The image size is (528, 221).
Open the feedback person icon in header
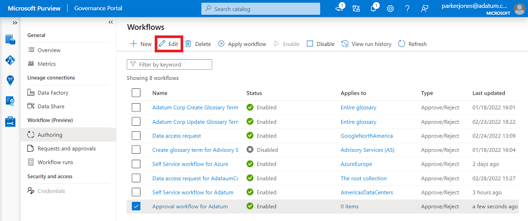coord(424,9)
